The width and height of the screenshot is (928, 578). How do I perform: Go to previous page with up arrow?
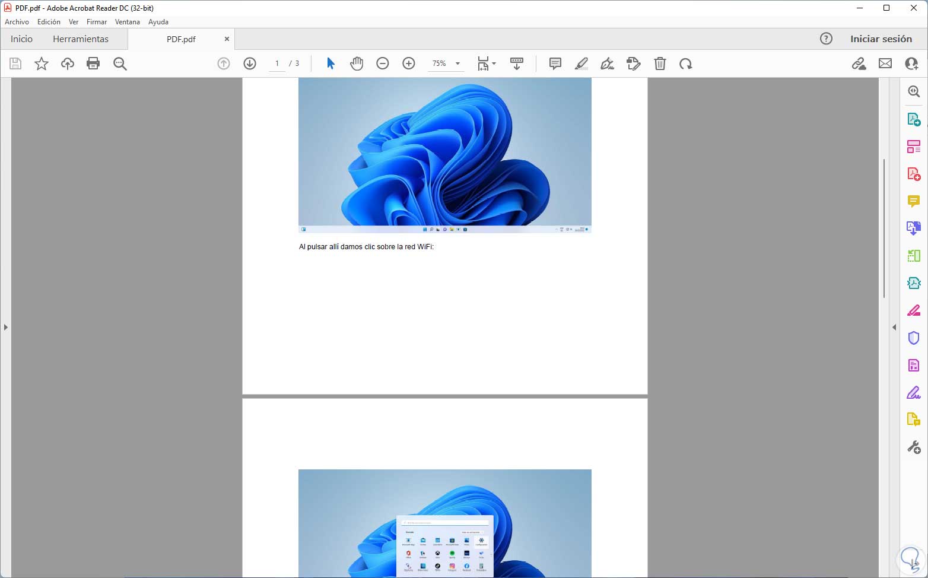[x=224, y=63]
